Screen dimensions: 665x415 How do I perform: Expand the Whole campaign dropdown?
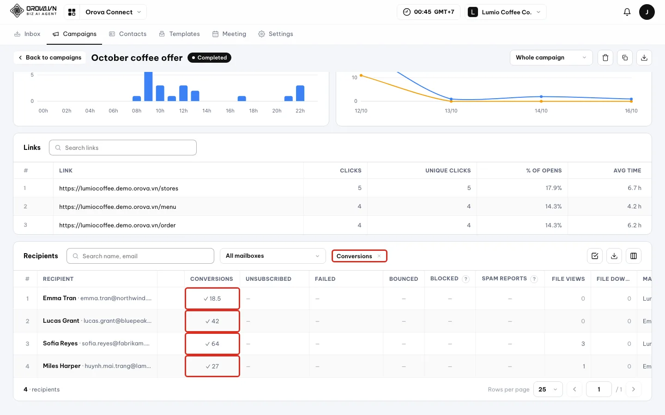(551, 58)
